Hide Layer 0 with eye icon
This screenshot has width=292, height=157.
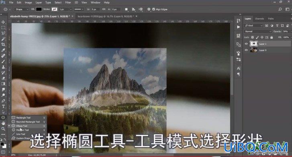pos(246,50)
